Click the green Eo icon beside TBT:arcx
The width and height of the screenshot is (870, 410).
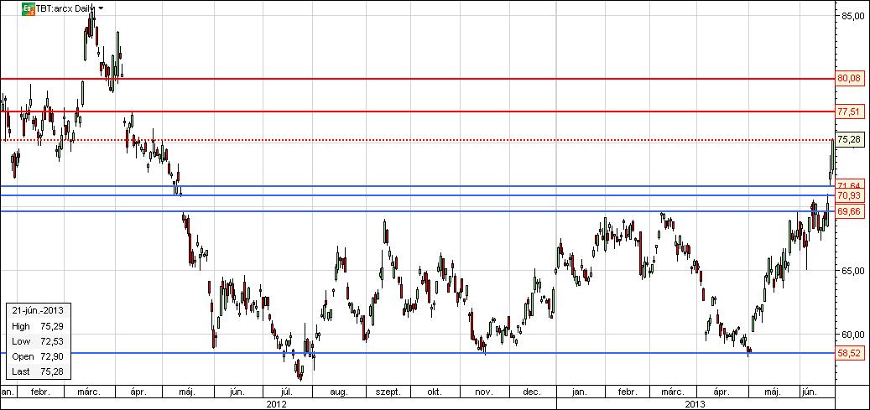(28, 8)
